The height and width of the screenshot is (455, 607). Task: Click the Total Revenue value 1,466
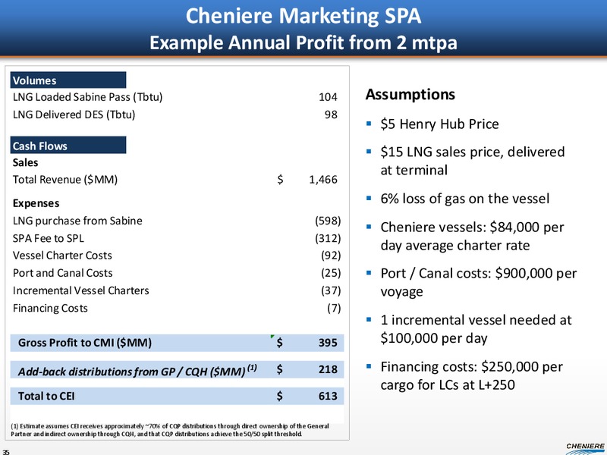click(323, 180)
